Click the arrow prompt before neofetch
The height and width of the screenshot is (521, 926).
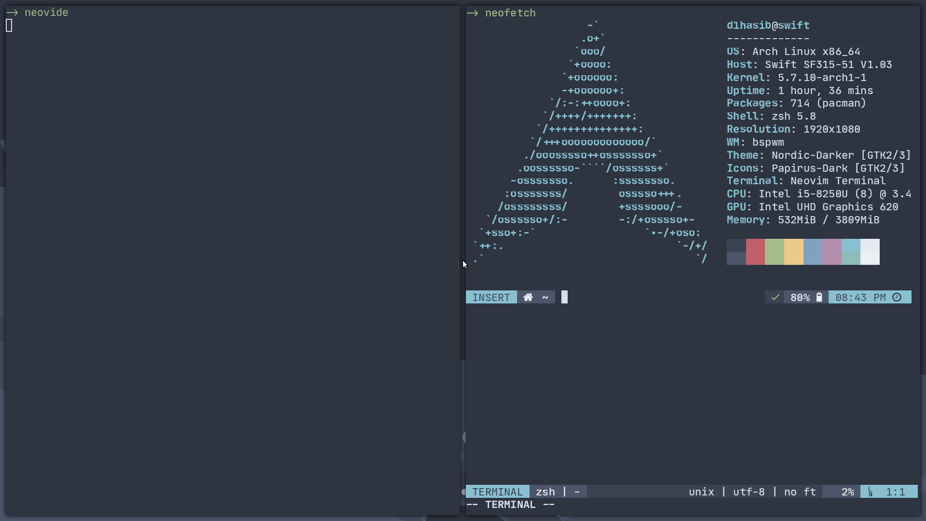click(x=473, y=13)
